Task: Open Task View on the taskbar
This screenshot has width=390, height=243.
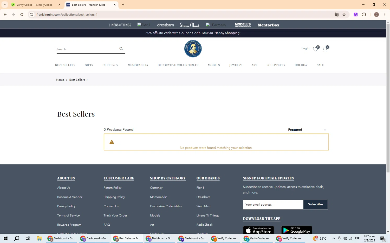Action: [28, 238]
